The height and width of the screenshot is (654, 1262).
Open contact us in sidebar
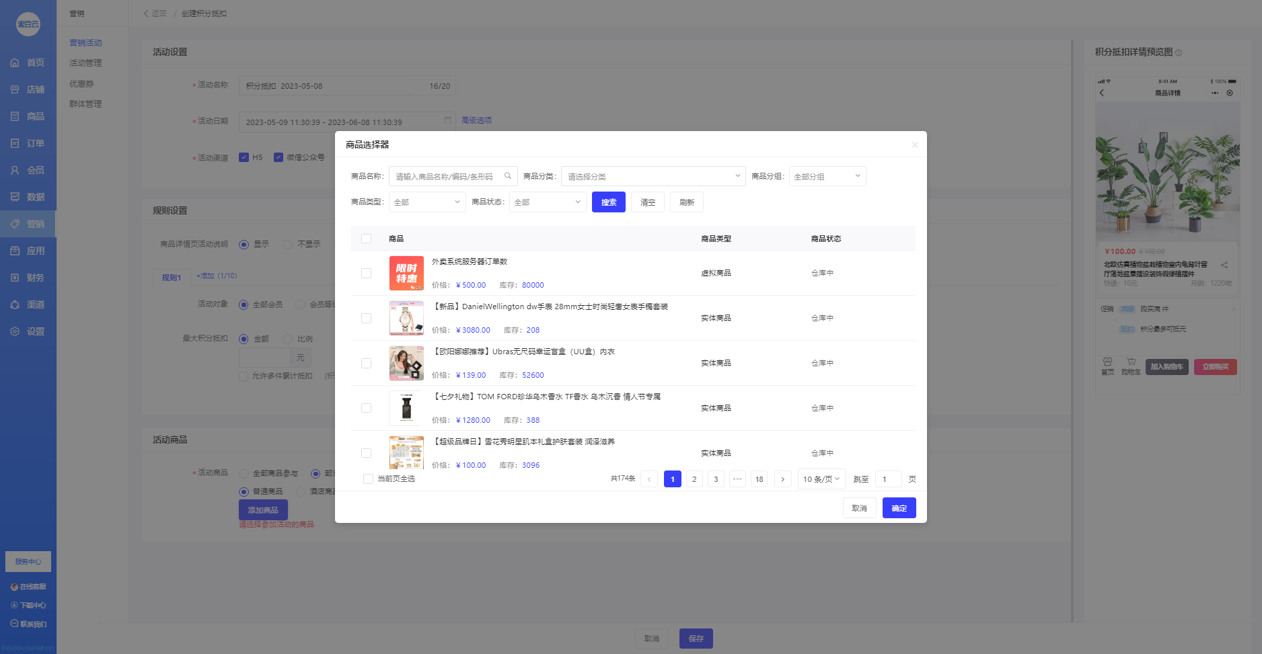click(28, 624)
